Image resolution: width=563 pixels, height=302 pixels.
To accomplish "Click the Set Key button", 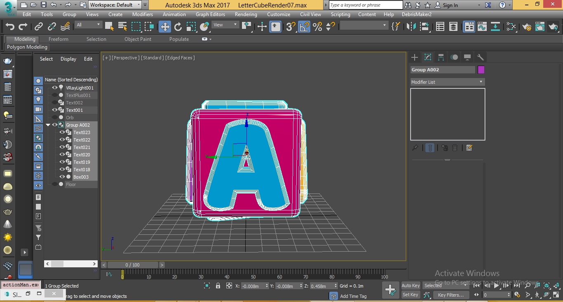I will click(411, 295).
